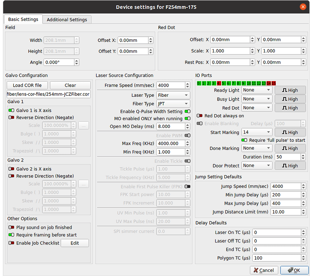
Task: Click the Door Protect High pulse button
Action: pyautogui.click(x=290, y=165)
